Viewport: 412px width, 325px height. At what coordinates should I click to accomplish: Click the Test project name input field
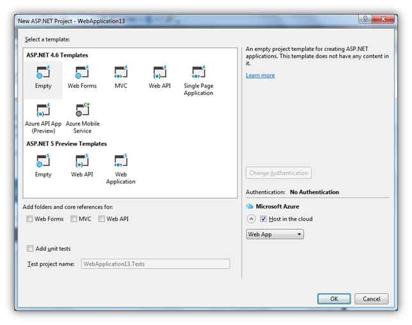(156, 264)
